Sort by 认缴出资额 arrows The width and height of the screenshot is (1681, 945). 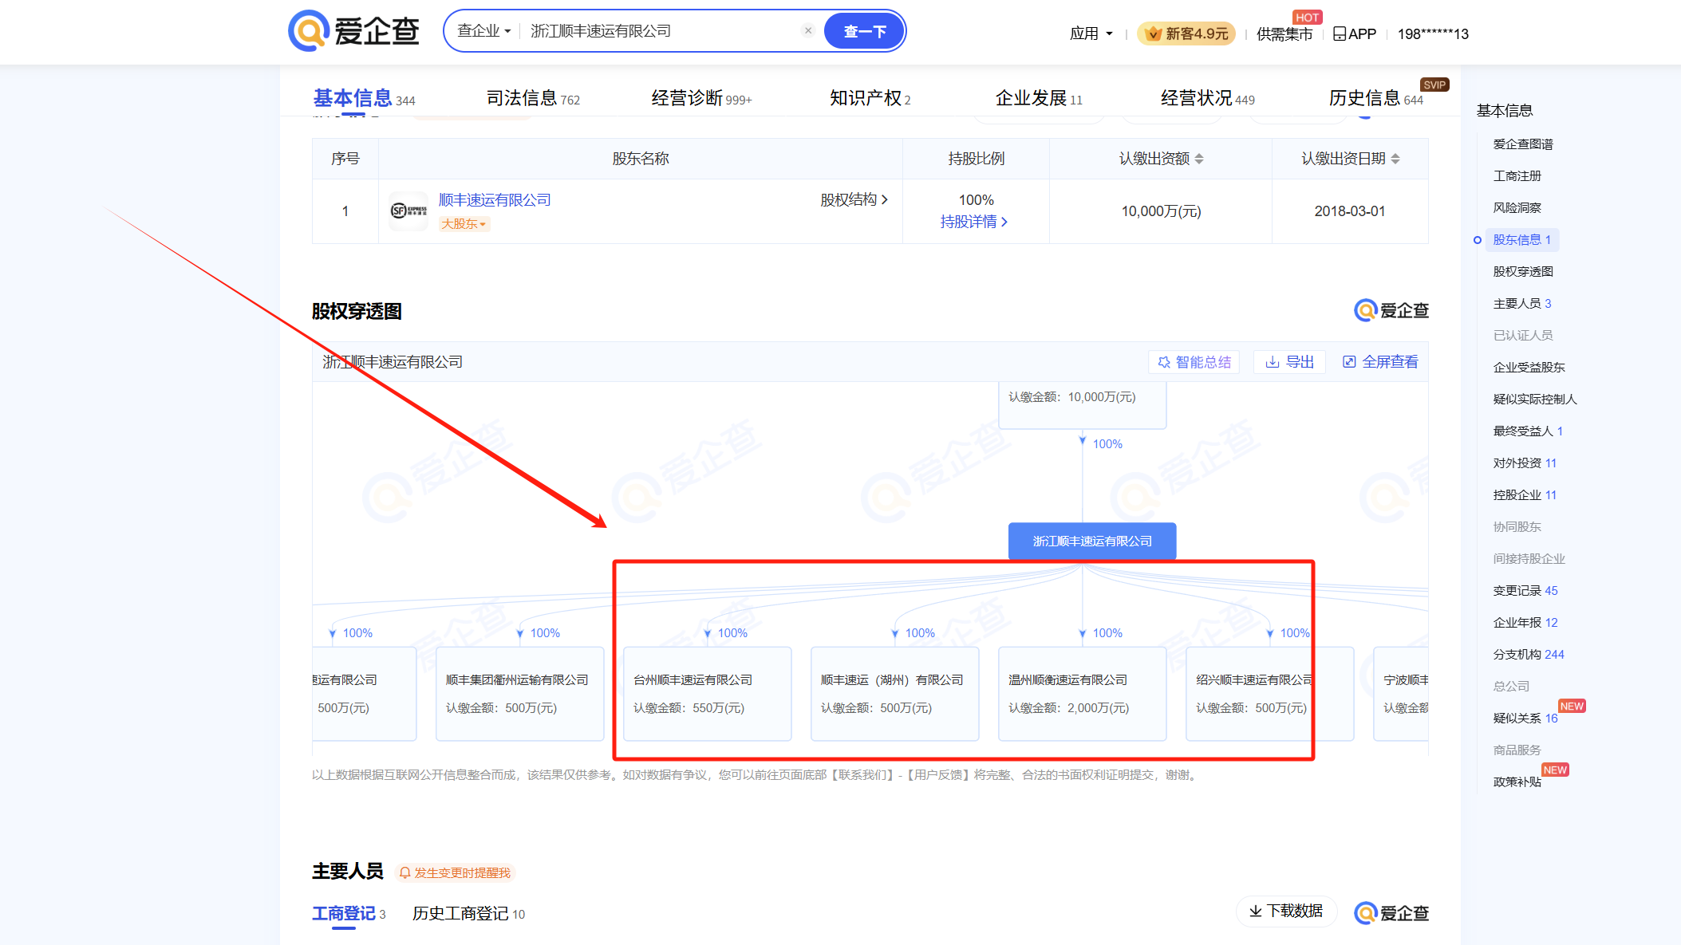coord(1199,159)
